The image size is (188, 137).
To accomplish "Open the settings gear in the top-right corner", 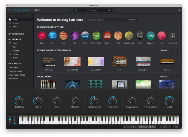I will (x=179, y=10).
